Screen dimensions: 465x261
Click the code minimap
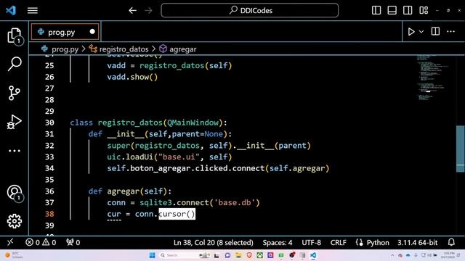coord(433,78)
